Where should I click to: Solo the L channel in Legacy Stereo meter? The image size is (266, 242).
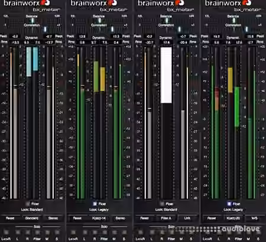click(85, 233)
